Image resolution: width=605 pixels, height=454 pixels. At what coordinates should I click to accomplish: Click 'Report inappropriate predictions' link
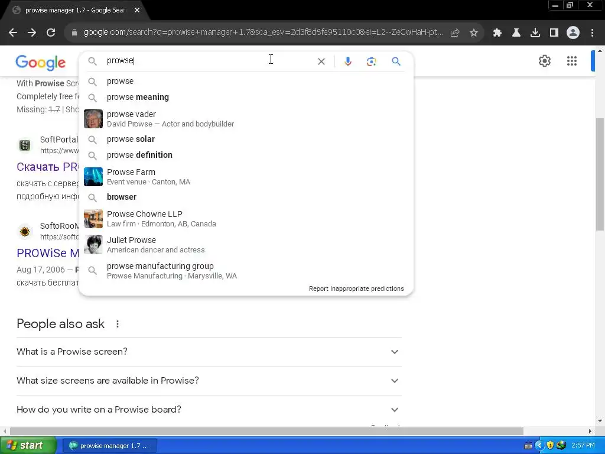[356, 288]
